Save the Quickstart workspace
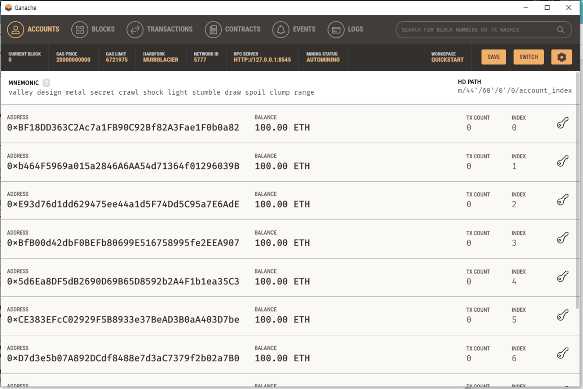 tap(494, 57)
